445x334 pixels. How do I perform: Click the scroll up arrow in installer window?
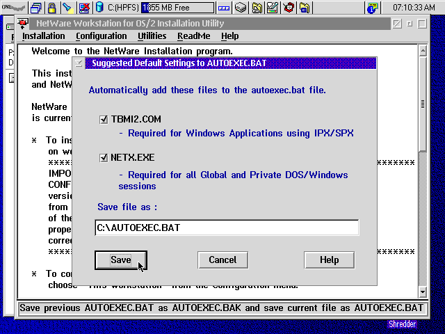click(x=423, y=51)
